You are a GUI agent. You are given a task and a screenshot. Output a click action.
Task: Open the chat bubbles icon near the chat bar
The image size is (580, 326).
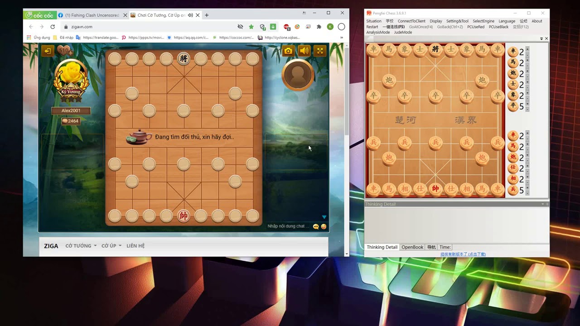click(315, 226)
